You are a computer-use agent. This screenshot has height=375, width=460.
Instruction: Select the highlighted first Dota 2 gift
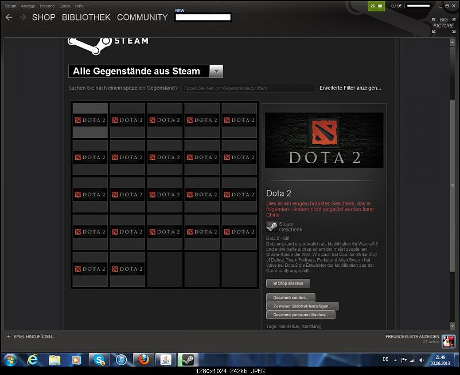click(90, 120)
